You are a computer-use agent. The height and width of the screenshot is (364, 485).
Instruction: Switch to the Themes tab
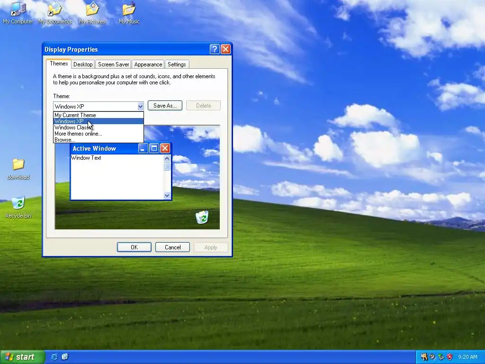59,64
